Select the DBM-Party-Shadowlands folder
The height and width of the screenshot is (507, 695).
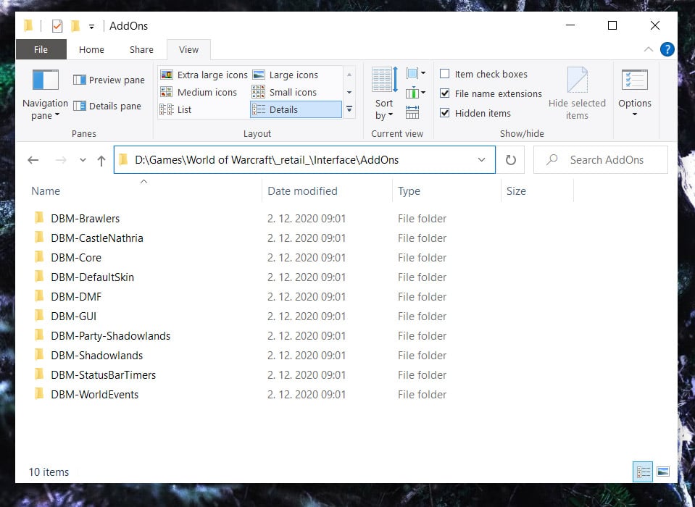pyautogui.click(x=110, y=335)
